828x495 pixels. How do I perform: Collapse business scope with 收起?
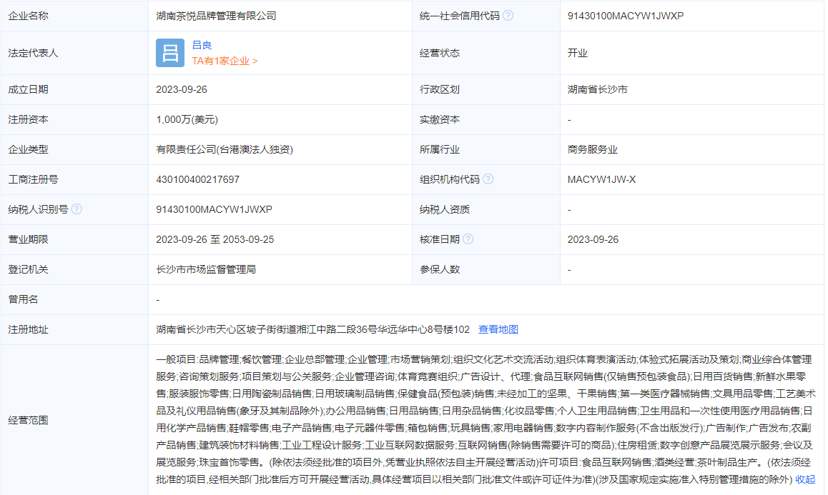(x=805, y=479)
